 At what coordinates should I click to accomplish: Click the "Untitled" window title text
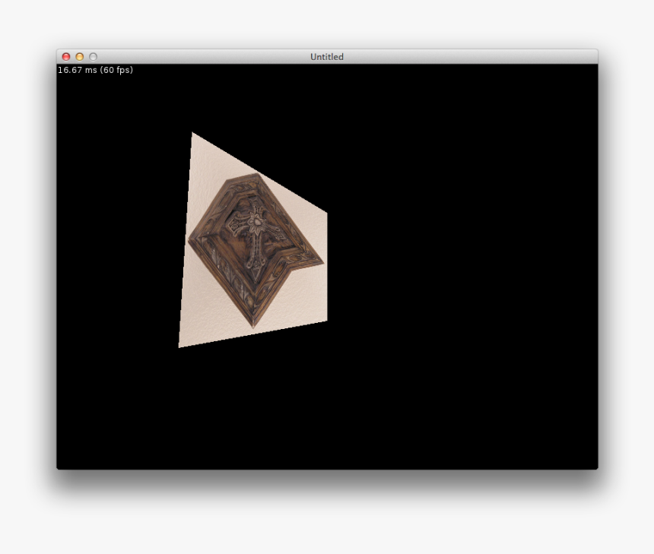click(326, 57)
